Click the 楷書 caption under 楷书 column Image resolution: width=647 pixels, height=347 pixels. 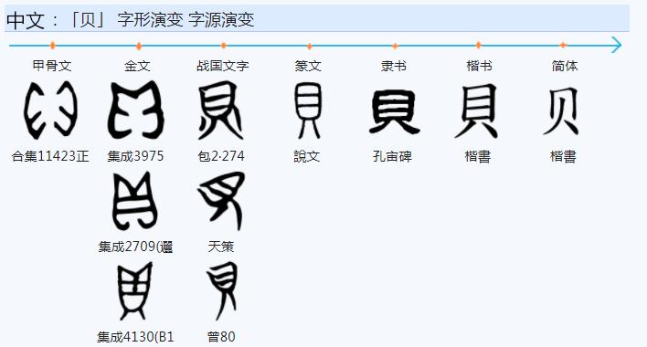point(478,156)
